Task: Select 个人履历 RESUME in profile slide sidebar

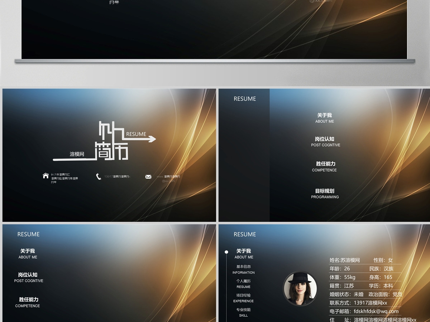Action: click(243, 284)
